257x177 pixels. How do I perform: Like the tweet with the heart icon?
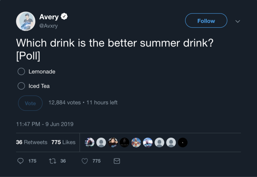(84, 161)
